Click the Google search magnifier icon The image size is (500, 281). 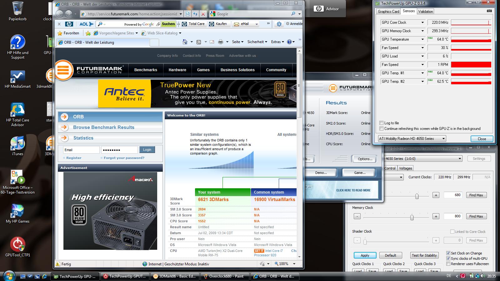pos(293,14)
